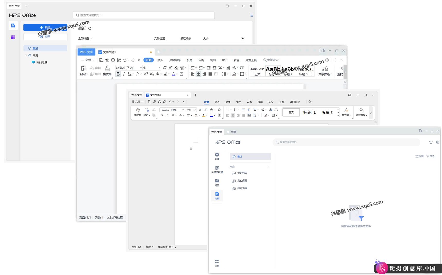
Task: Select 最近 item in top-left window sidebar
Action: tap(45, 48)
